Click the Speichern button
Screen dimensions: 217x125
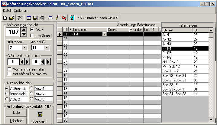(x=40, y=117)
